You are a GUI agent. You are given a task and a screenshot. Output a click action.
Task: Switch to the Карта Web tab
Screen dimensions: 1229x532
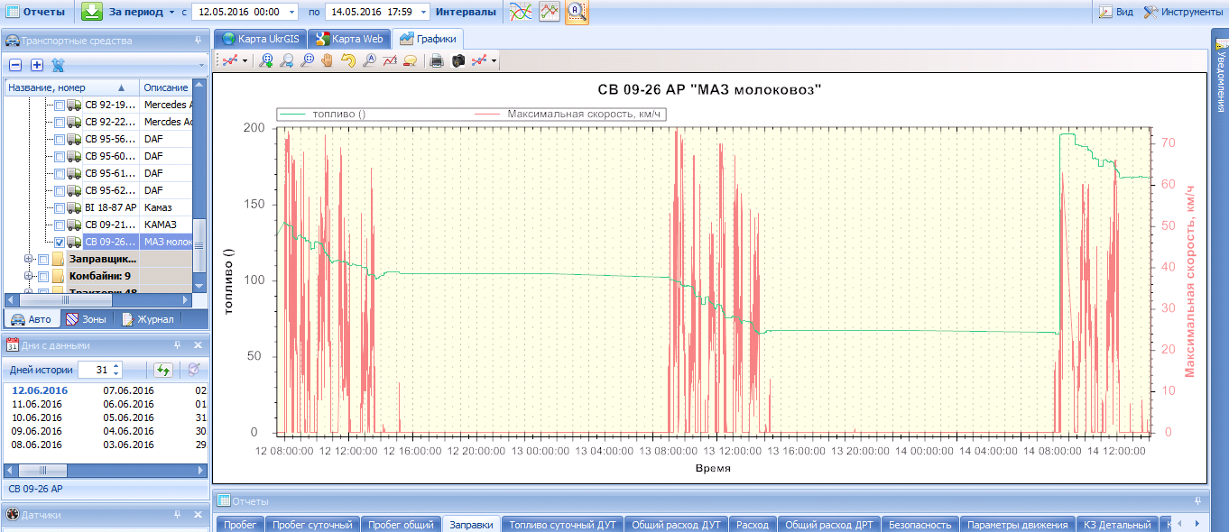pos(349,39)
